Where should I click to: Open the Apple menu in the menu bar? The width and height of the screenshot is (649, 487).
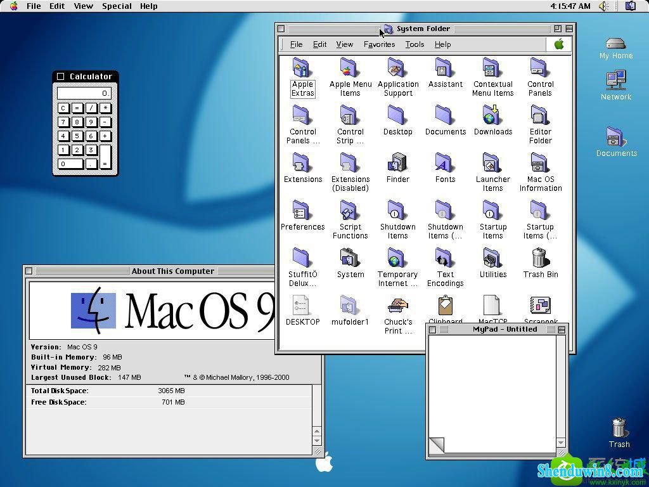pos(14,6)
